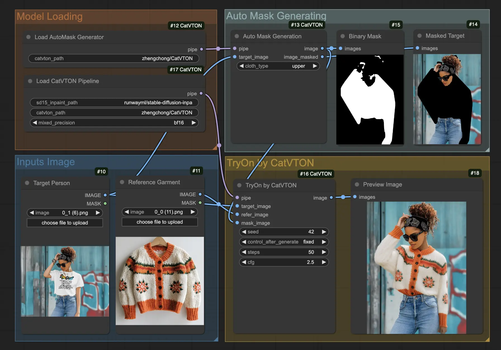501x350 pixels.
Task: Click the mask_image input socket
Action: 237,223
